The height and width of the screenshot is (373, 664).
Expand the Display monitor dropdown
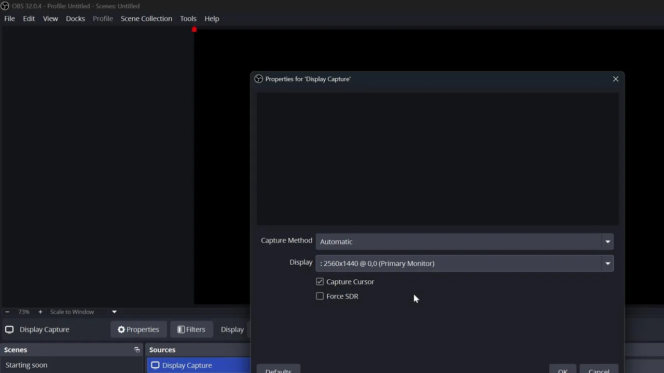[x=464, y=263]
